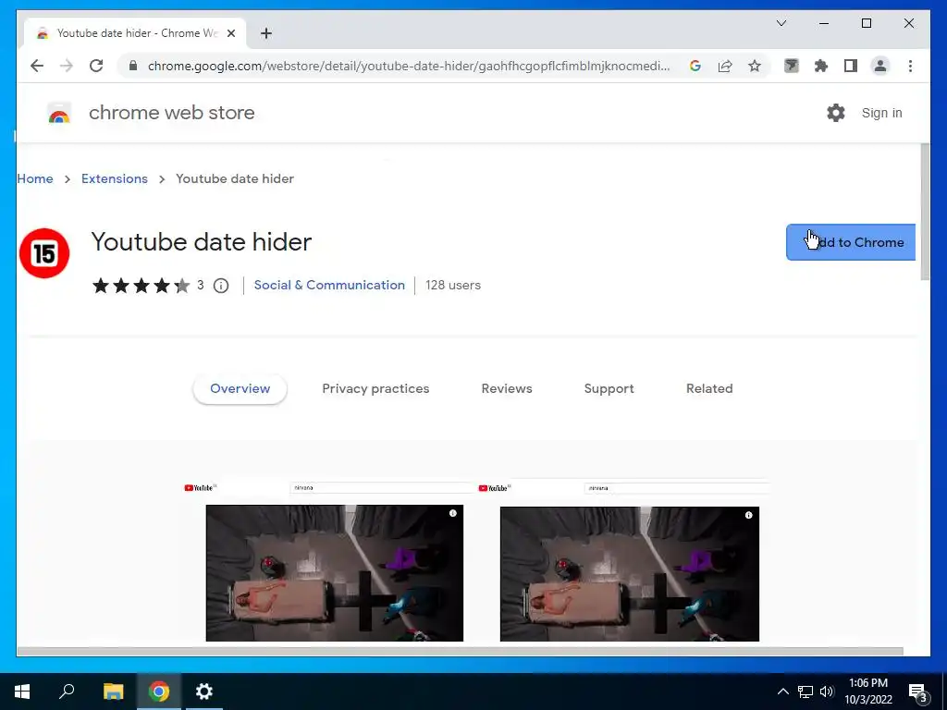Click the address bar URL
This screenshot has height=710, width=947.
click(408, 66)
